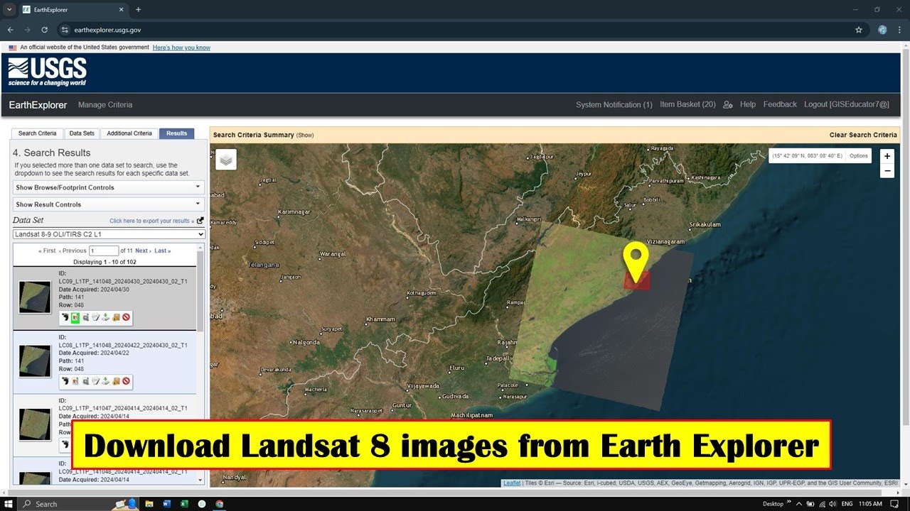The image size is (910, 511).
Task: Click EarthExplorer title in header
Action: tap(38, 105)
